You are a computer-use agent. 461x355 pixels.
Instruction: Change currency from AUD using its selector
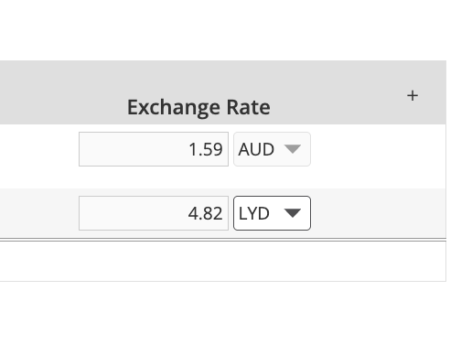(272, 149)
